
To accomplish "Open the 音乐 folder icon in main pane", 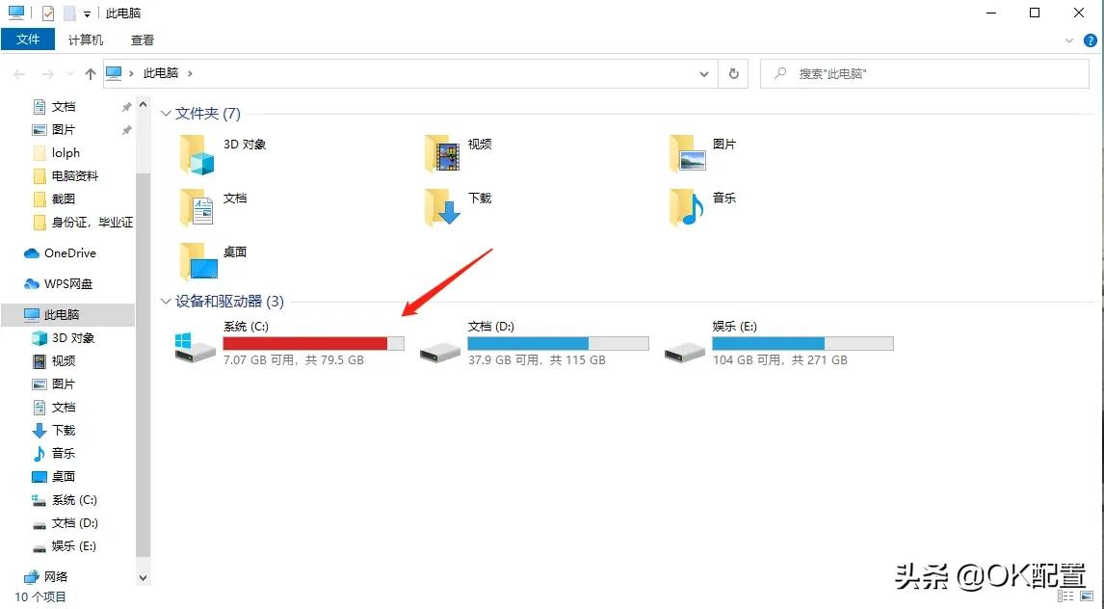I will coord(687,208).
